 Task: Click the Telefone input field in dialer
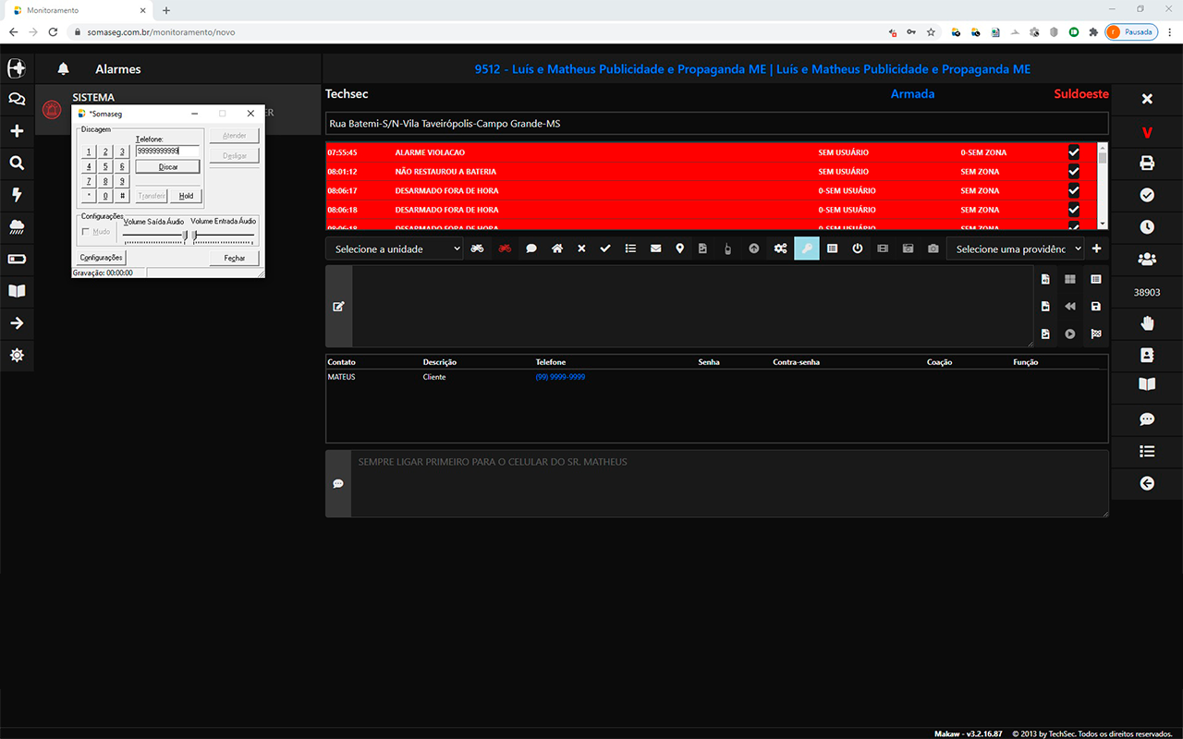point(166,151)
